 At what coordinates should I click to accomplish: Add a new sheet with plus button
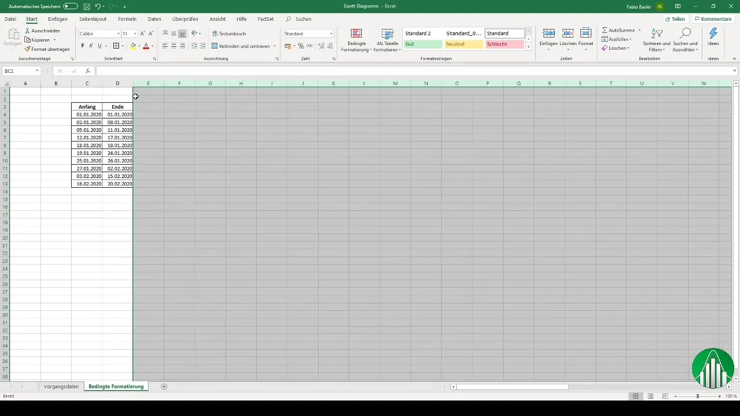[164, 387]
